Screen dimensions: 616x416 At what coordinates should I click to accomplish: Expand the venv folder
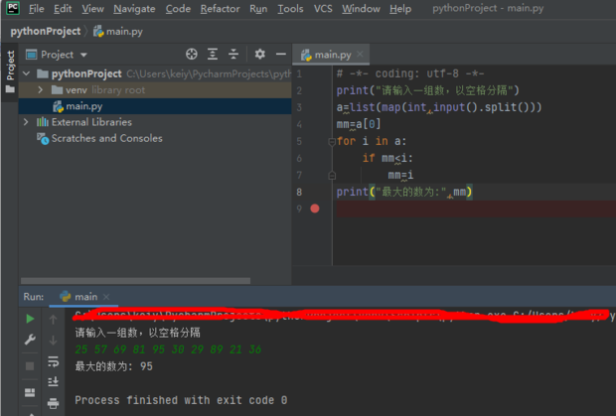tap(41, 90)
